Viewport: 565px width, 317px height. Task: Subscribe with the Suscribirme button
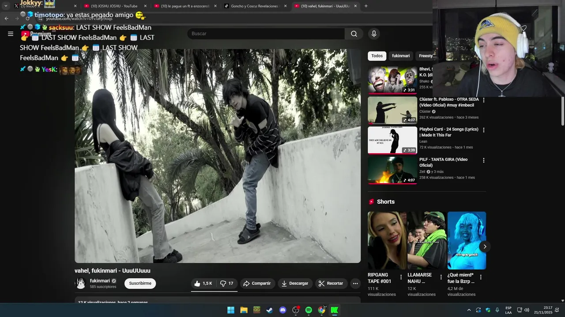click(x=140, y=284)
